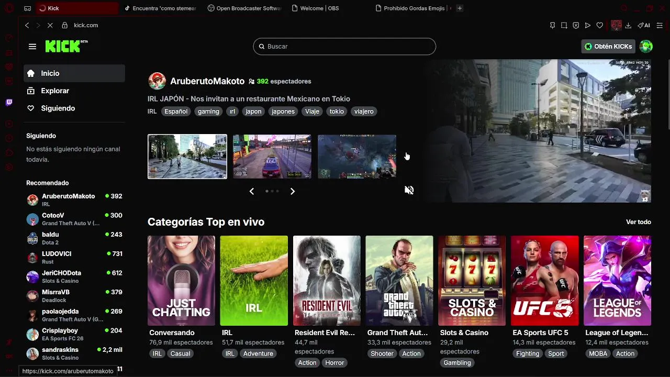Select Explorar in the sidebar
670x377 pixels.
(x=74, y=91)
